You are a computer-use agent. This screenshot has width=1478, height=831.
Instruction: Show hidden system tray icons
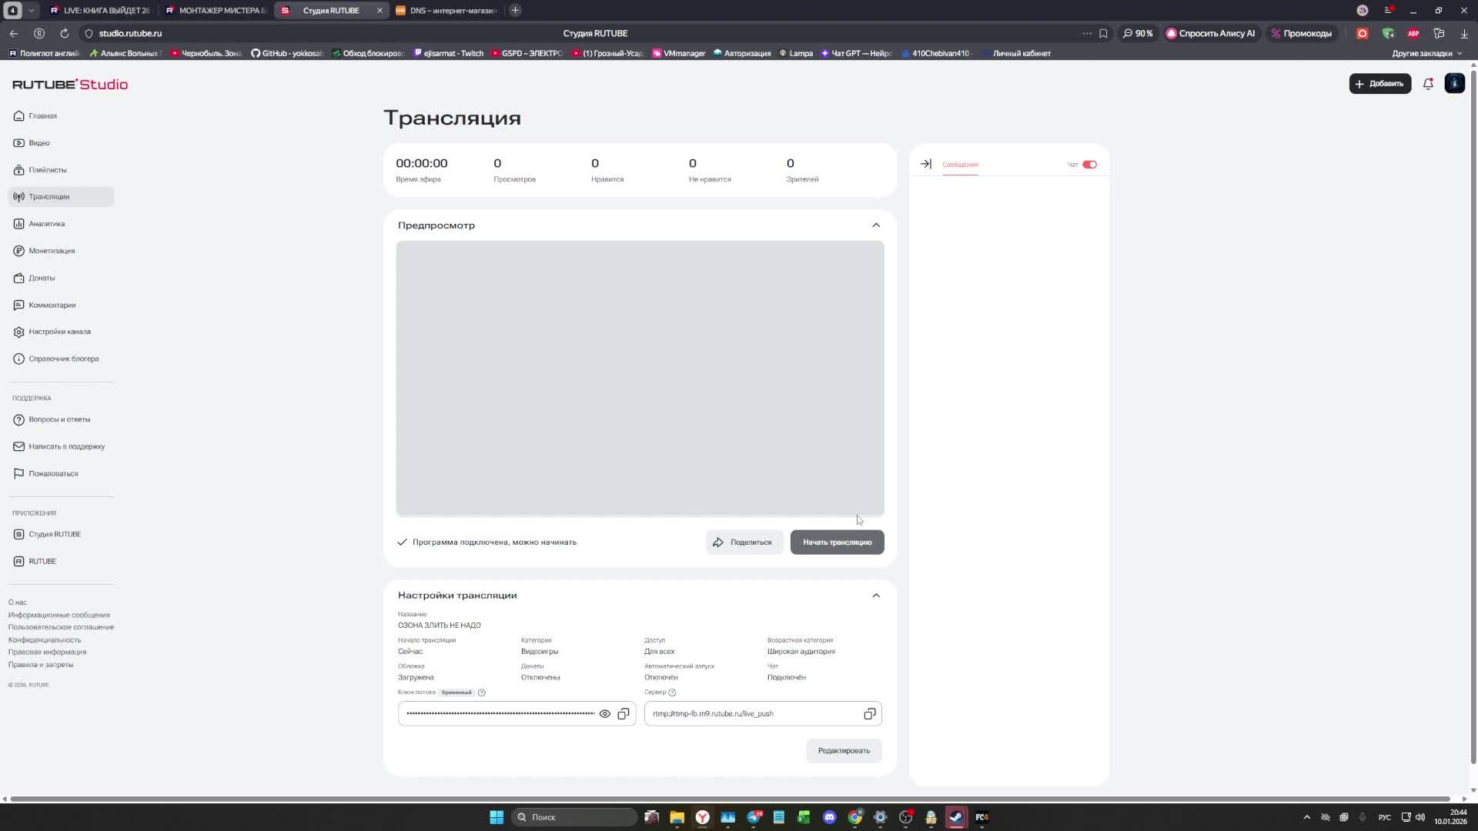click(1306, 817)
